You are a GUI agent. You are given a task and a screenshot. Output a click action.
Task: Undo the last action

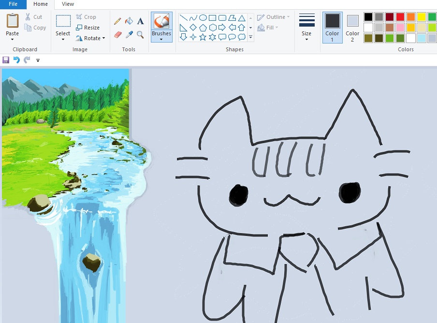pyautogui.click(x=16, y=60)
